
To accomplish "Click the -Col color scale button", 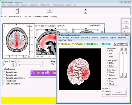I will coord(126,27).
